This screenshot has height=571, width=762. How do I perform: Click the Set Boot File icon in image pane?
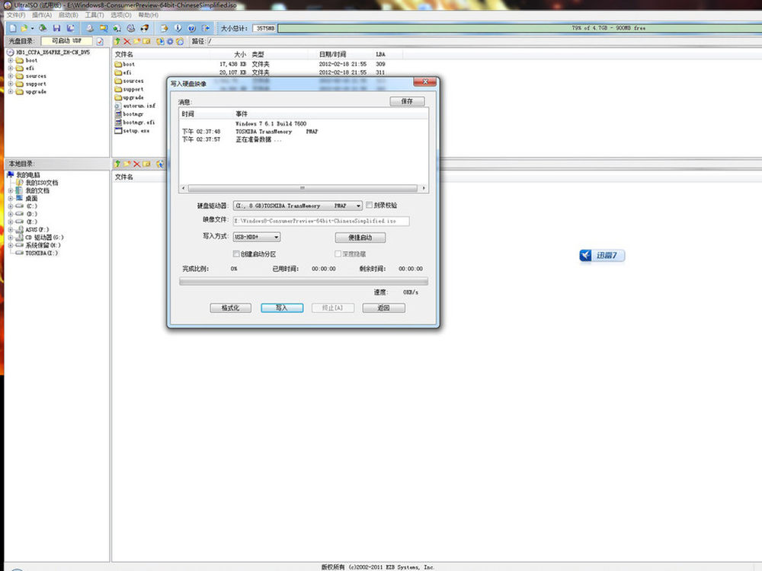click(x=180, y=41)
